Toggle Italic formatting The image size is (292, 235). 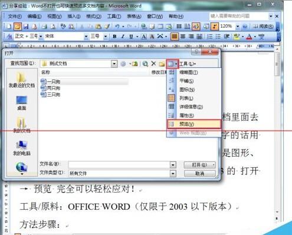tap(123, 37)
